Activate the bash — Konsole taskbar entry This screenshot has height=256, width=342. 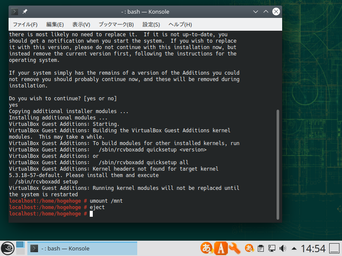[82, 248]
